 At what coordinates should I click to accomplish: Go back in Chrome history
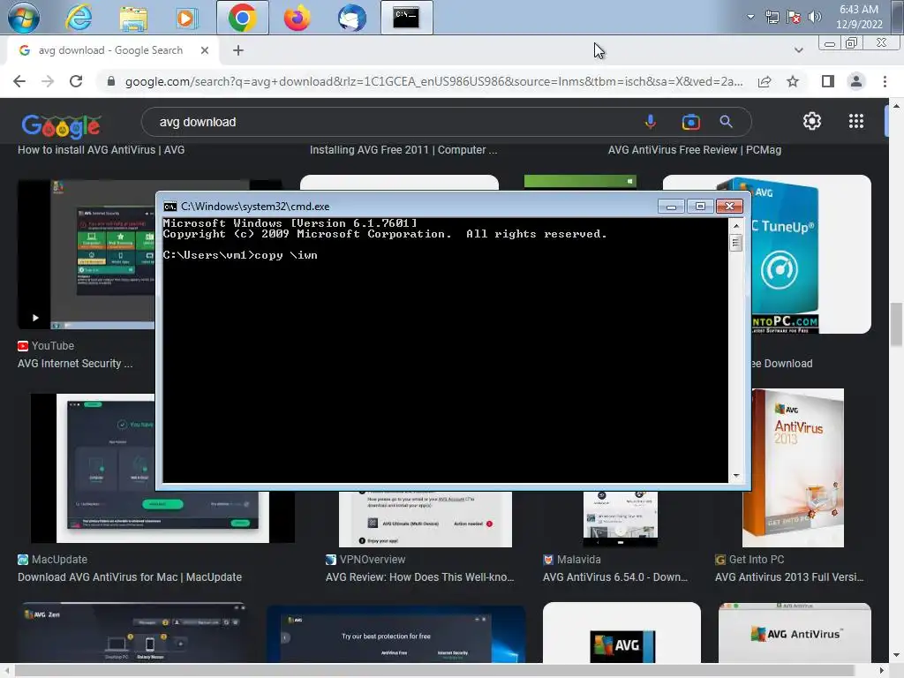pyautogui.click(x=19, y=81)
